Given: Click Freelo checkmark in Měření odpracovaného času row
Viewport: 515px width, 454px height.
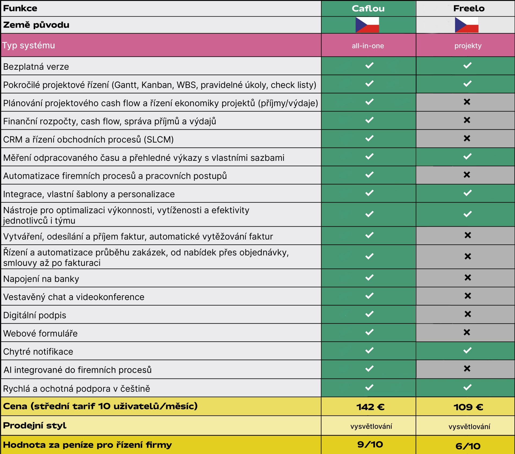Looking at the screenshot, I should 467,156.
